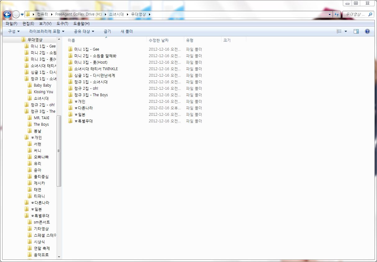Image resolution: width=377 pixels, height=262 pixels.
Task: Click the refresh button beside address bar
Action: tap(337, 14)
